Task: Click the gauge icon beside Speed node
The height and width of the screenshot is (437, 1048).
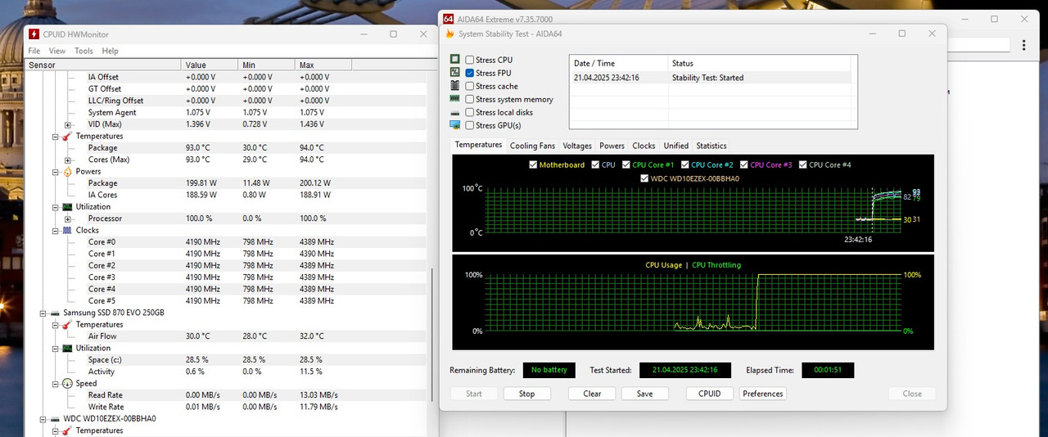Action: point(67,384)
